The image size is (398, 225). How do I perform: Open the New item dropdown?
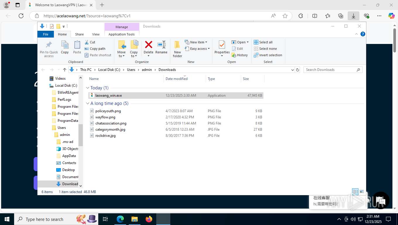196,42
